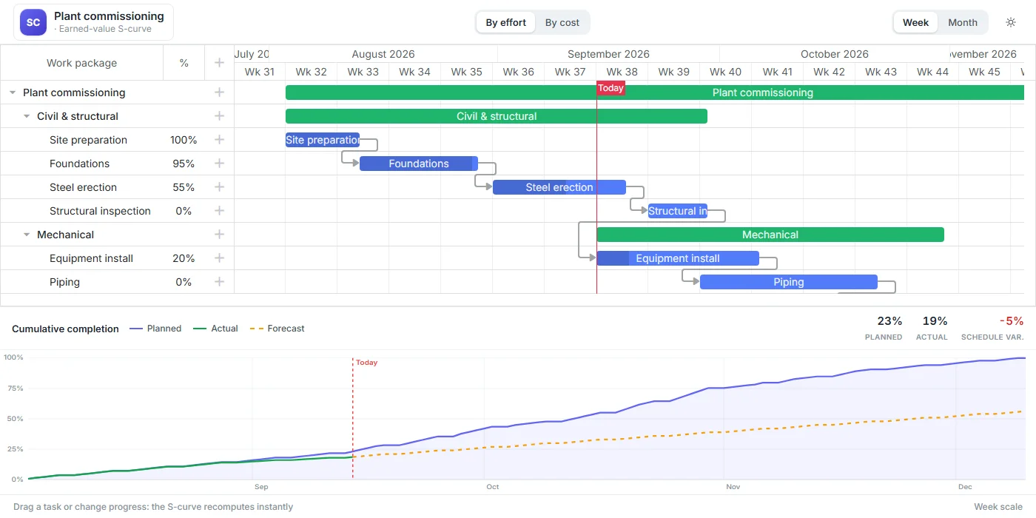
Task: Click the plus icon in column header
Action: tap(219, 63)
